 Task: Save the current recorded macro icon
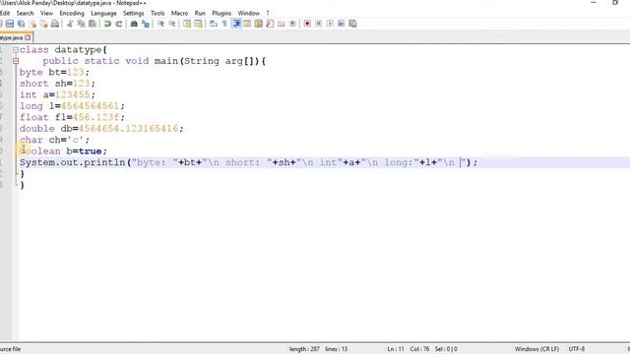pos(352,24)
